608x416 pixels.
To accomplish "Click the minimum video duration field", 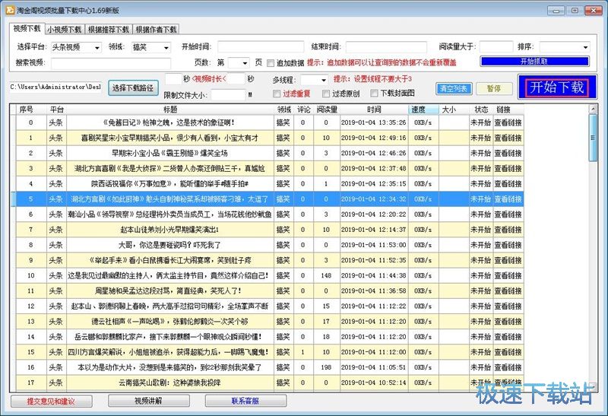I will coord(173,79).
